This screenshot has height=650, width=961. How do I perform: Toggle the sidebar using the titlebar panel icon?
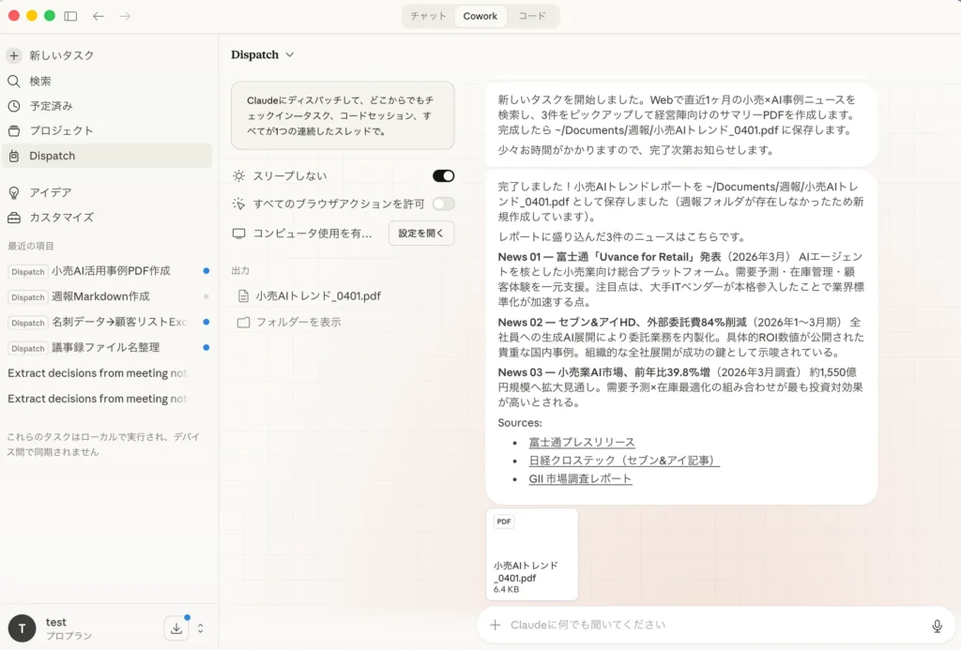coord(70,15)
